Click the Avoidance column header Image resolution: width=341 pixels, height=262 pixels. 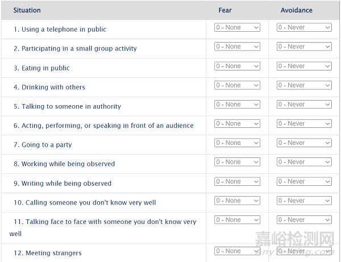pos(296,10)
